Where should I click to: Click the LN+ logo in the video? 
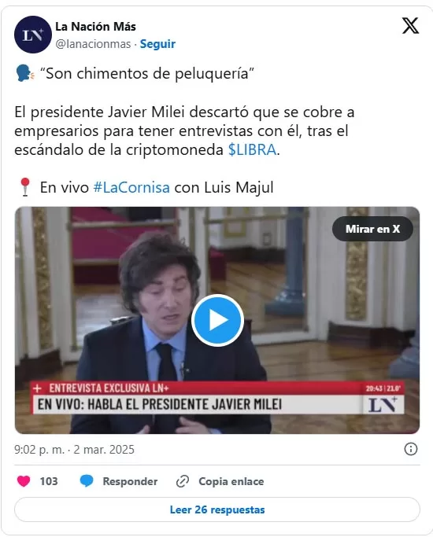click(383, 404)
